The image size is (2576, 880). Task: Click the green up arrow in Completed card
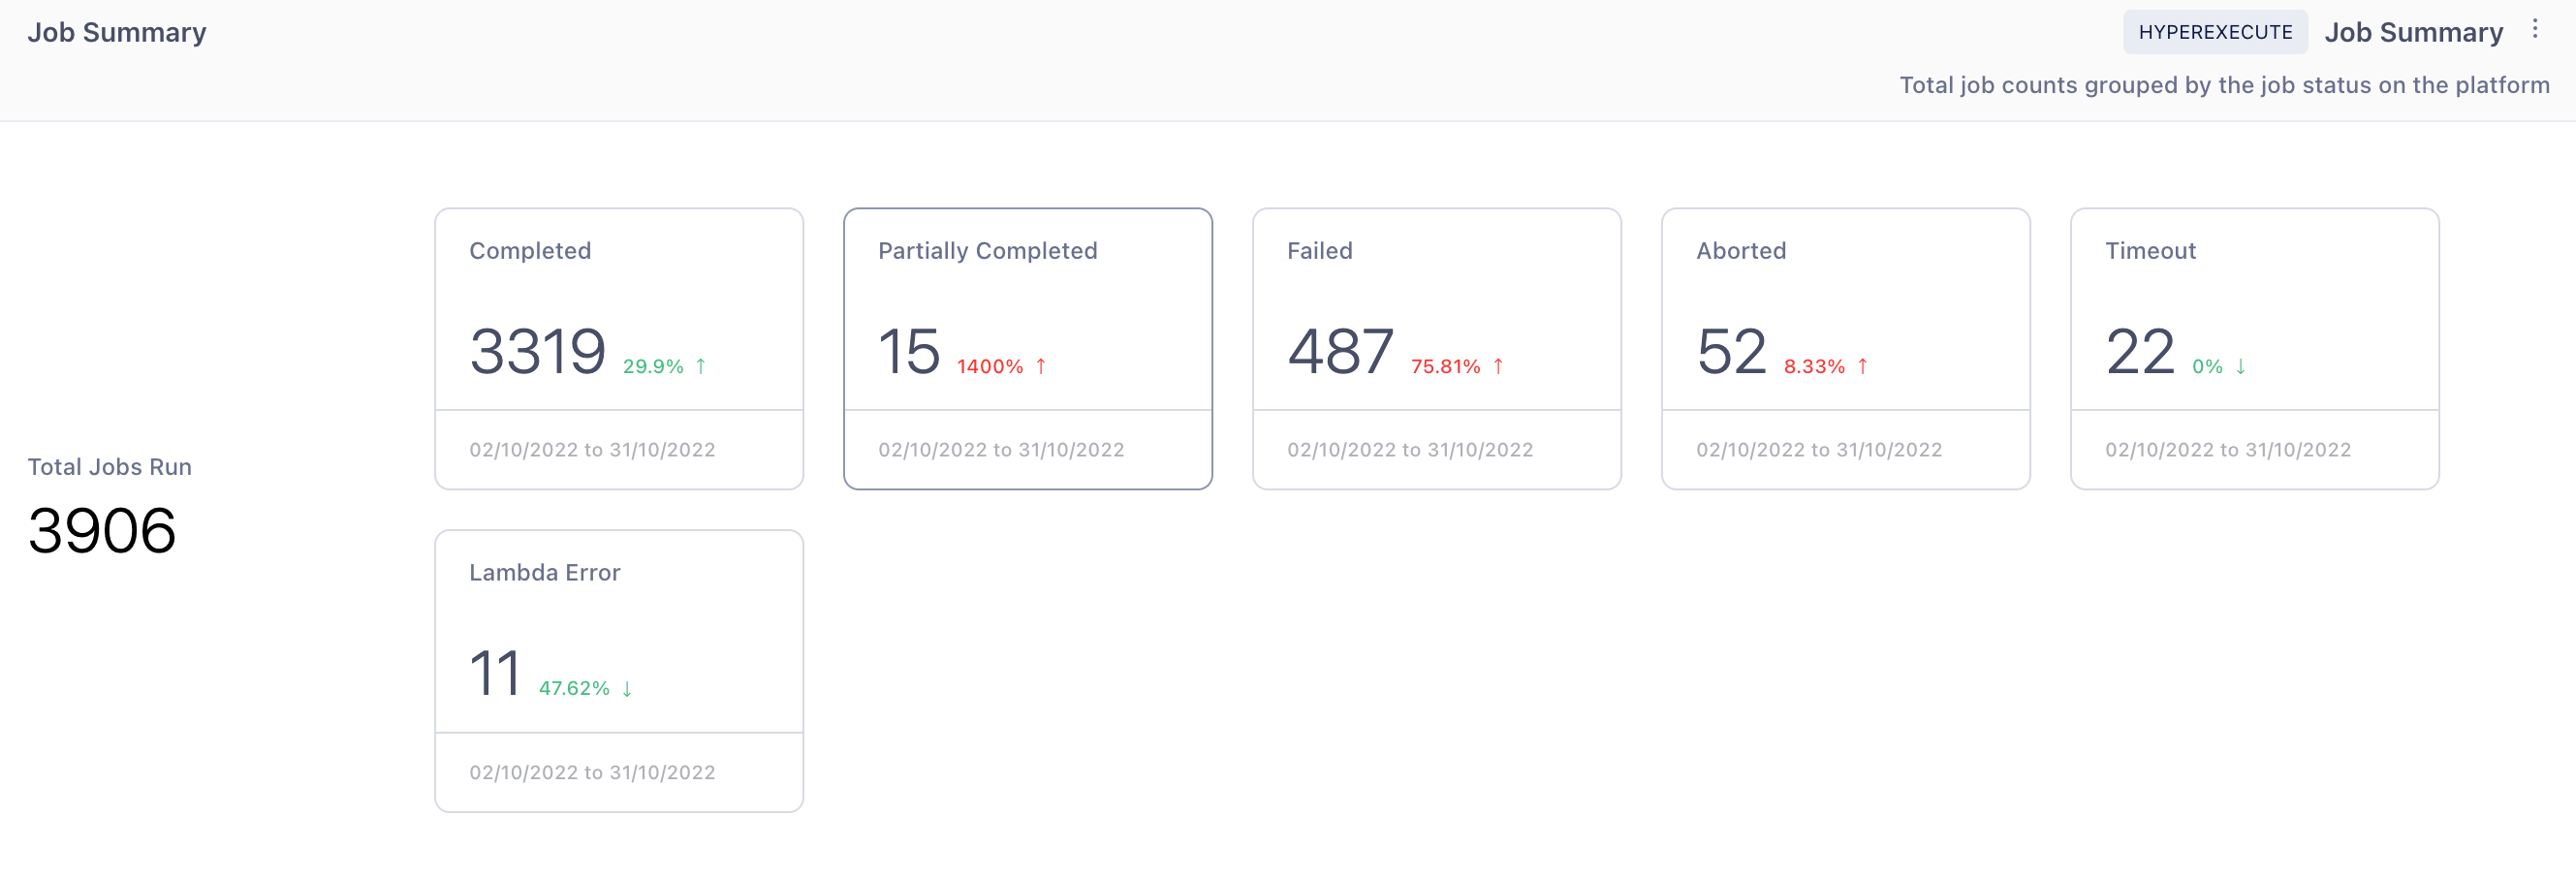[701, 366]
